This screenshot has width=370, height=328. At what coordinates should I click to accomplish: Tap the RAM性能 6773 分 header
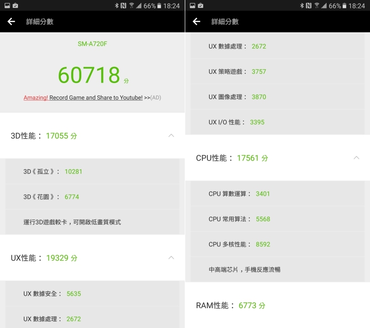[278, 305]
